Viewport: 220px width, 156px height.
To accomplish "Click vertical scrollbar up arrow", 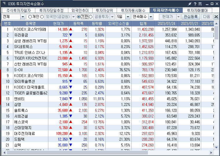I will [216, 23].
